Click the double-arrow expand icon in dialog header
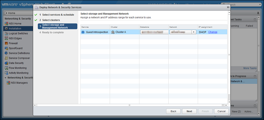Image resolution: width=264 pixels, height=120 pixels. pyautogui.click(x=228, y=7)
